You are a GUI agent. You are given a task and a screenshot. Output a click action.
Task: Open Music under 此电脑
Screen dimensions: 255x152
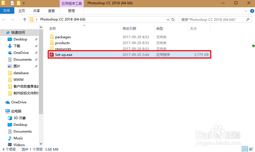pyautogui.click(x=18, y=138)
